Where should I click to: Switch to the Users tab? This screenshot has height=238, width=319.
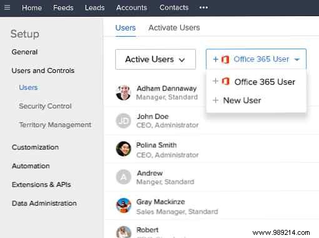click(x=126, y=27)
